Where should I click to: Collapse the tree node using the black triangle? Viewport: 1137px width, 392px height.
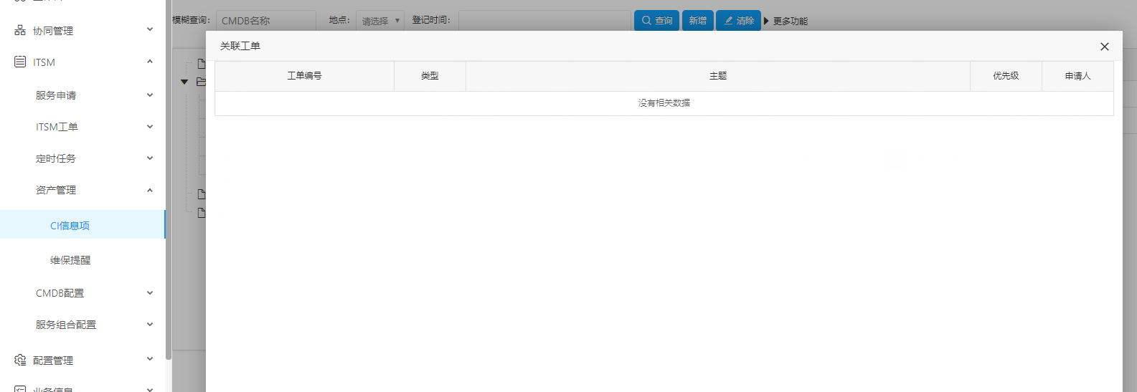pyautogui.click(x=184, y=82)
